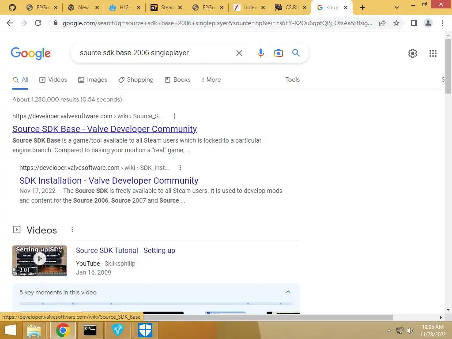
Task: Open Windows Security shield on taskbar
Action: point(145,330)
